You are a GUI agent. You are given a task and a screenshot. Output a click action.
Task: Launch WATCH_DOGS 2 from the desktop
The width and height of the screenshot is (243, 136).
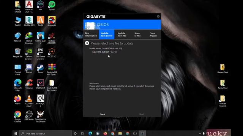pos(41,101)
